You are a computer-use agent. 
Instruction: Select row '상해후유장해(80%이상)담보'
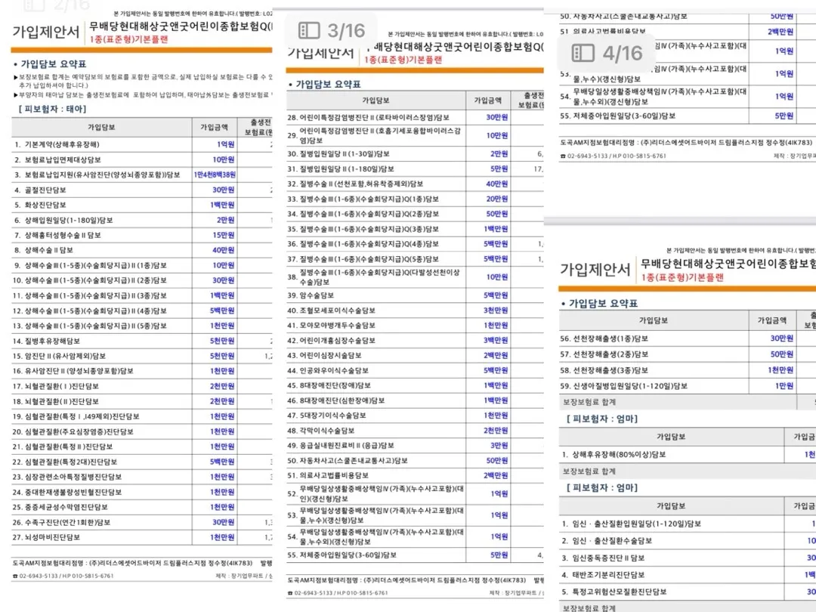tap(688, 454)
